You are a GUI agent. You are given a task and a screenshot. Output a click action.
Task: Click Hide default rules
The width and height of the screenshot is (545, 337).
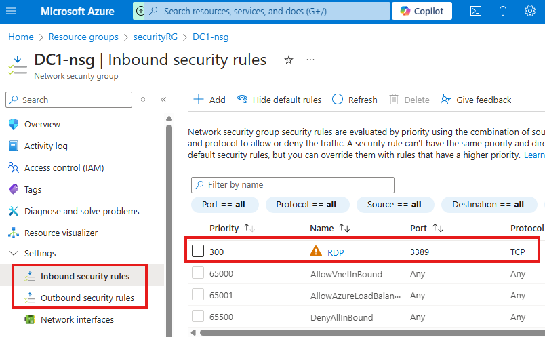[x=279, y=100]
